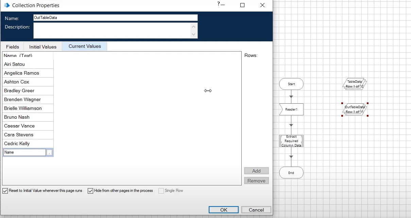
Task: Switch to the Fields tab
Action: 13,47
